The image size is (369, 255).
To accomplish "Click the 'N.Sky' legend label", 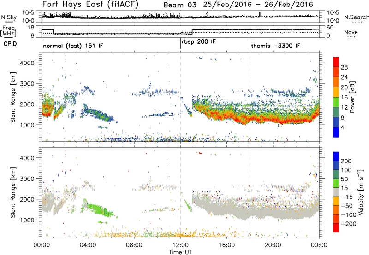I will click(9, 17).
